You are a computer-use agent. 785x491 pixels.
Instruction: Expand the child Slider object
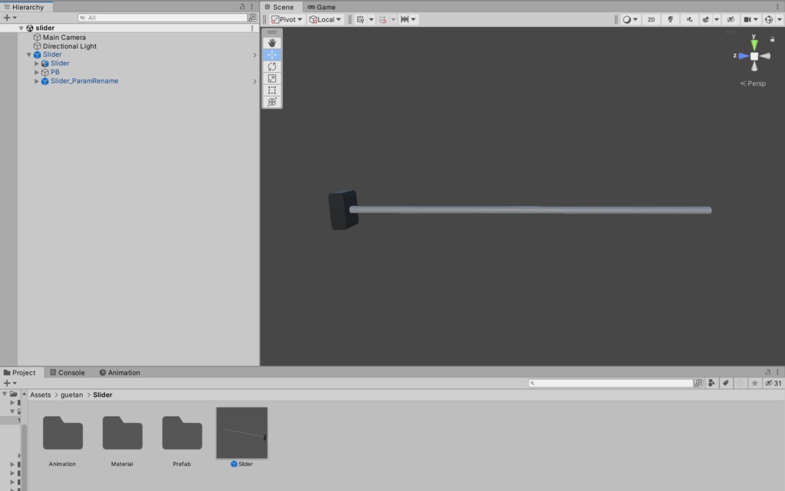(x=37, y=64)
